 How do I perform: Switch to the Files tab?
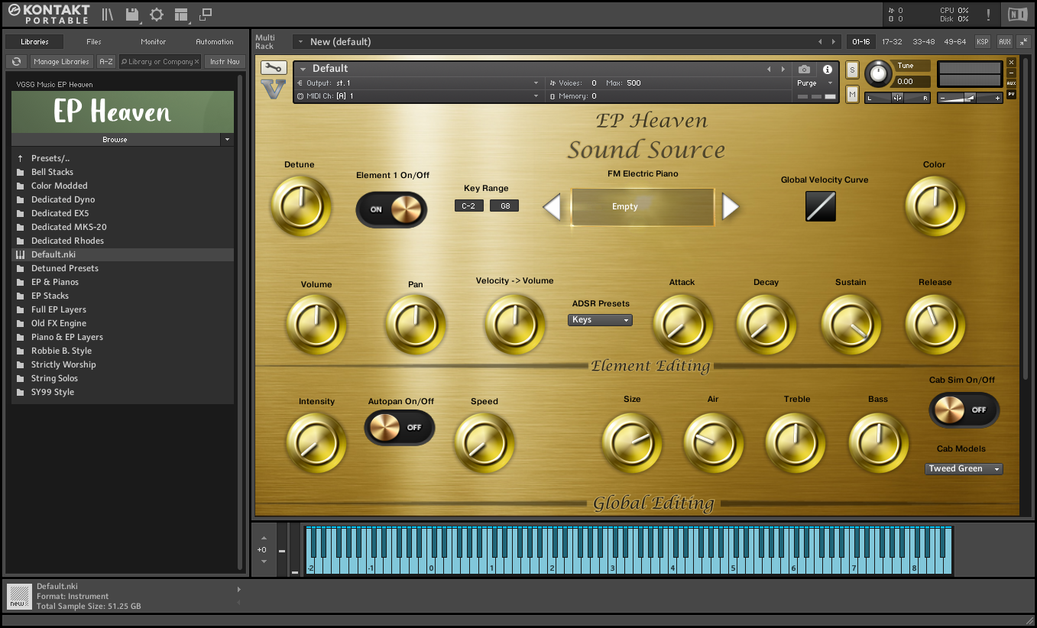(x=94, y=42)
